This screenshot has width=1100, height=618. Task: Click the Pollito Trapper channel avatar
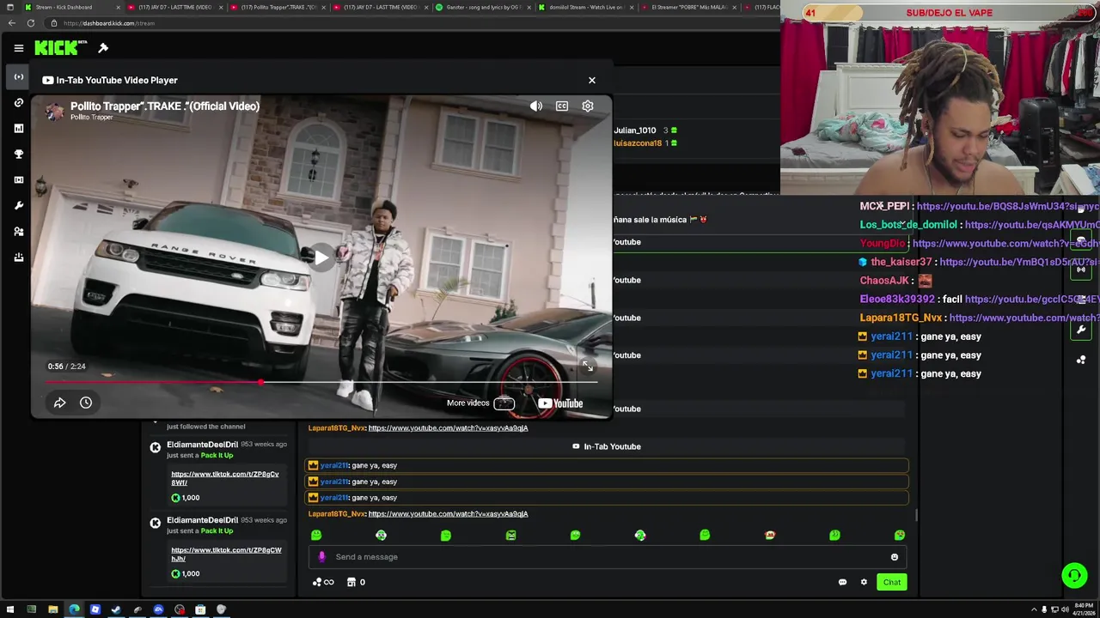pos(54,111)
